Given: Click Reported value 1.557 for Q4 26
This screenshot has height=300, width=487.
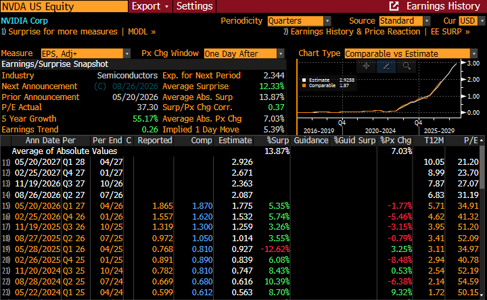Looking at the screenshot, I should 162,216.
